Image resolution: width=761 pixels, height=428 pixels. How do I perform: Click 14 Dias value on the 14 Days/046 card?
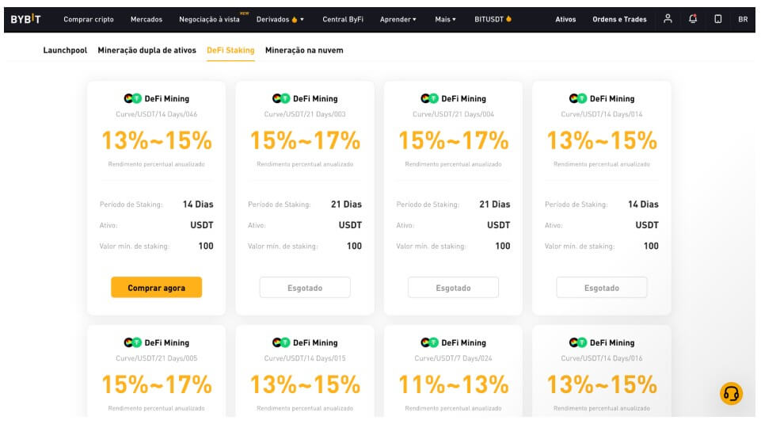[x=198, y=204]
